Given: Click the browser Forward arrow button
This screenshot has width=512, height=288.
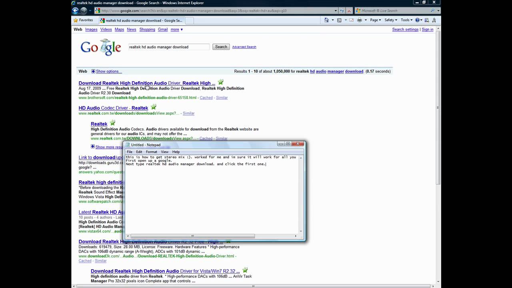Looking at the screenshot, I should pyautogui.click(x=84, y=11).
